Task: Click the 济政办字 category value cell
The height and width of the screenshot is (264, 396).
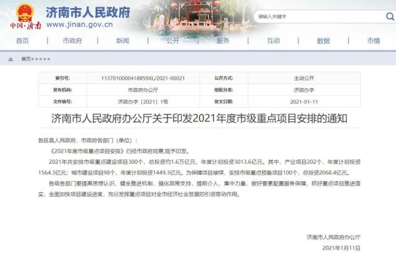Action: (304, 90)
